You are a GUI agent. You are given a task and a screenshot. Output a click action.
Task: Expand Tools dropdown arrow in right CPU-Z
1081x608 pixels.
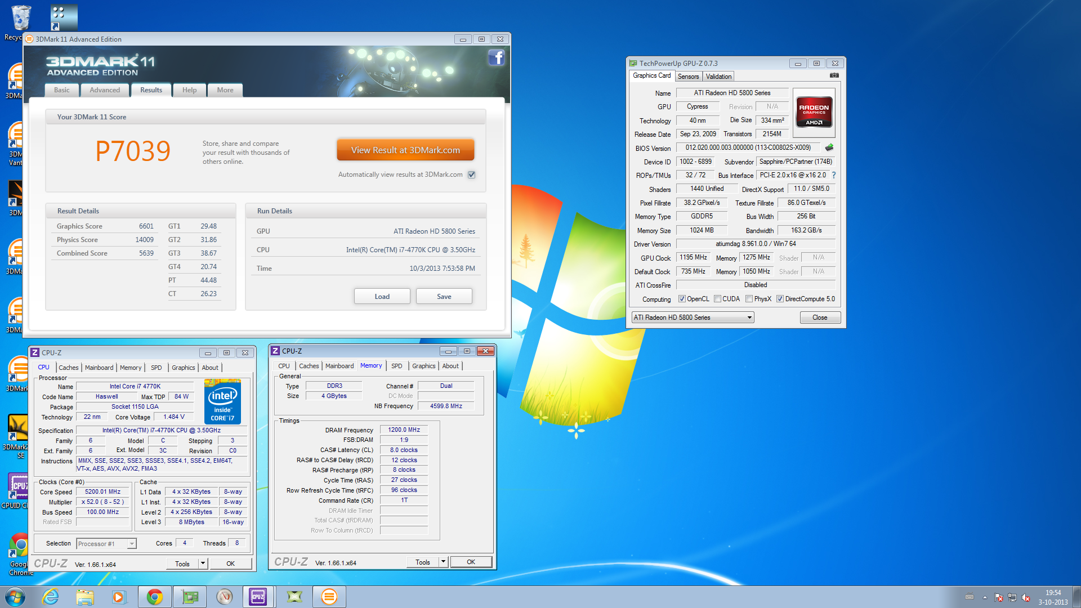443,562
